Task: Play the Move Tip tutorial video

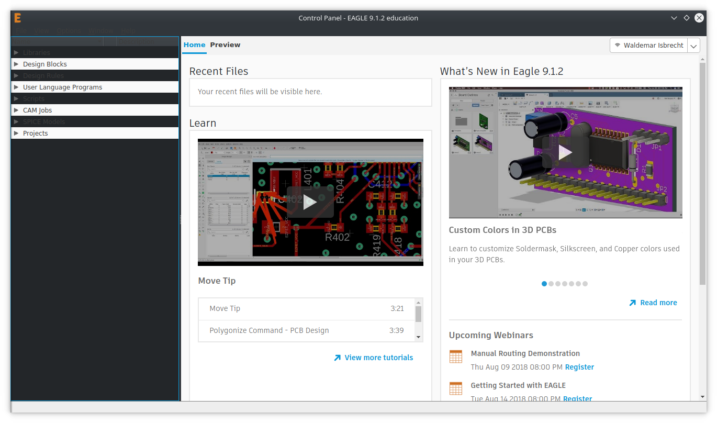Action: [310, 202]
